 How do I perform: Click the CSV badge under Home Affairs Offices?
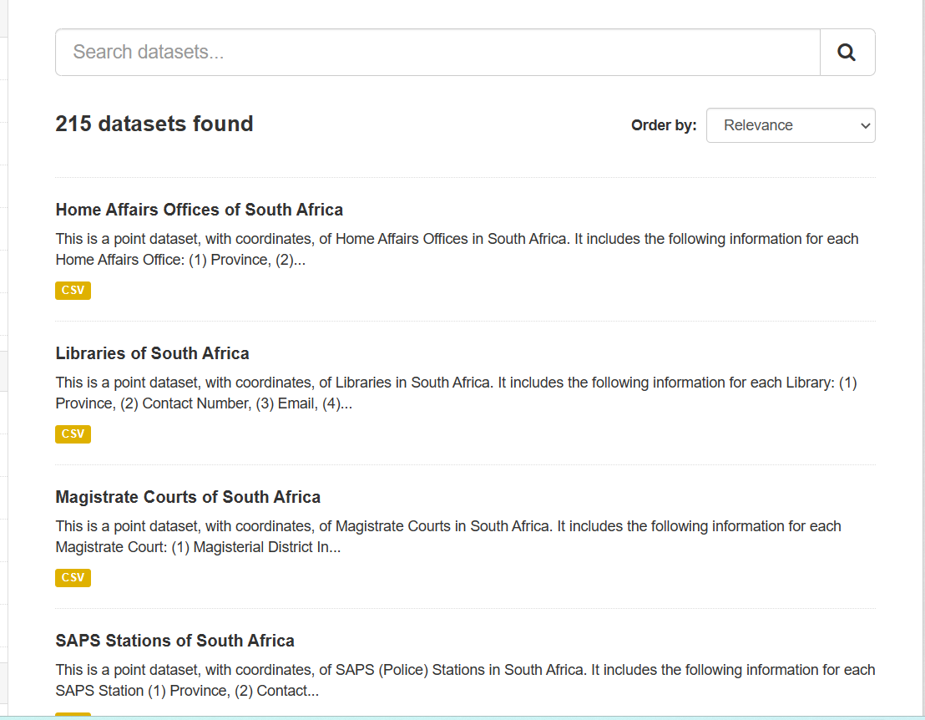coord(73,291)
